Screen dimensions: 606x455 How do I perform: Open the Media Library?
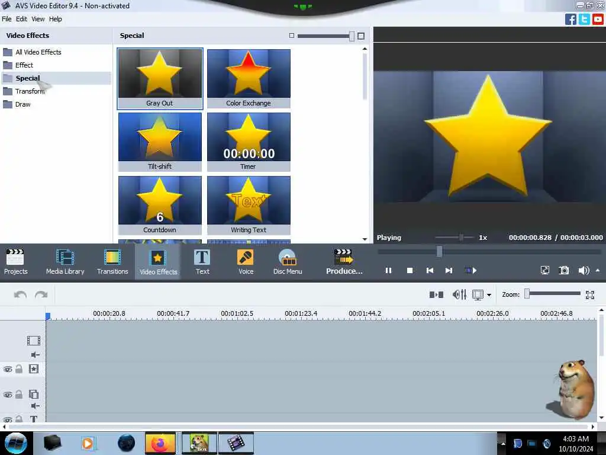click(x=65, y=261)
